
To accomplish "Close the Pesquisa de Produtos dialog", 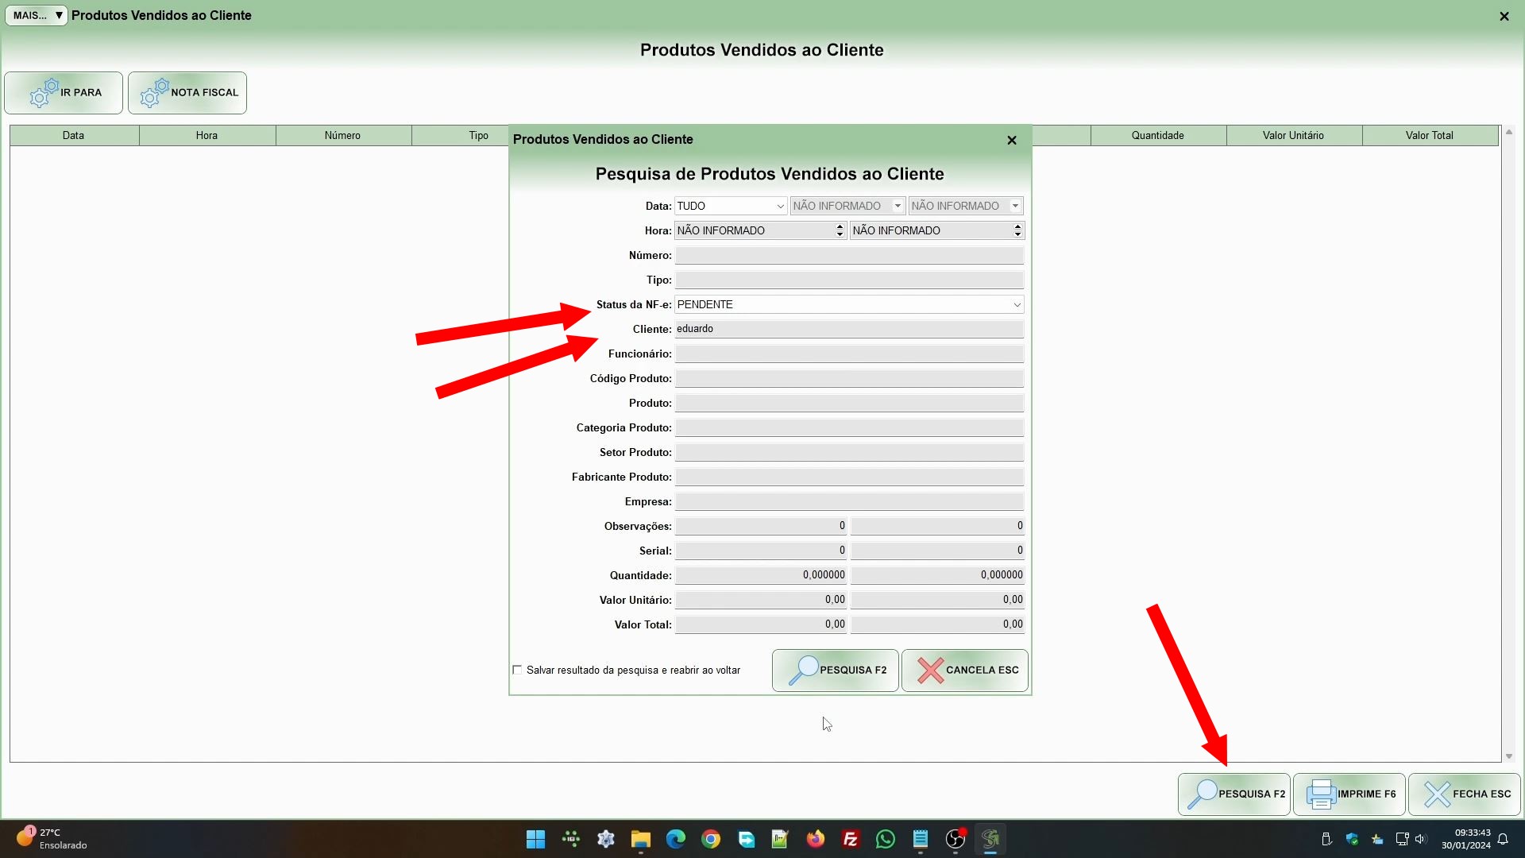I will (x=1011, y=141).
